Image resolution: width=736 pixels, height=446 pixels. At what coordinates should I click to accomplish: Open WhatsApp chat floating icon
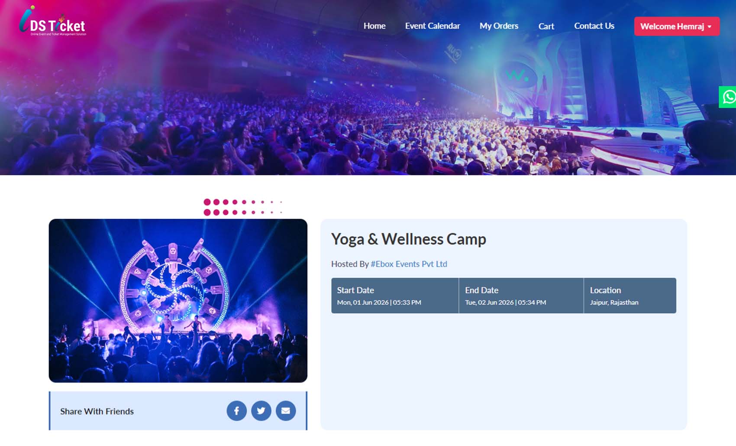click(728, 97)
